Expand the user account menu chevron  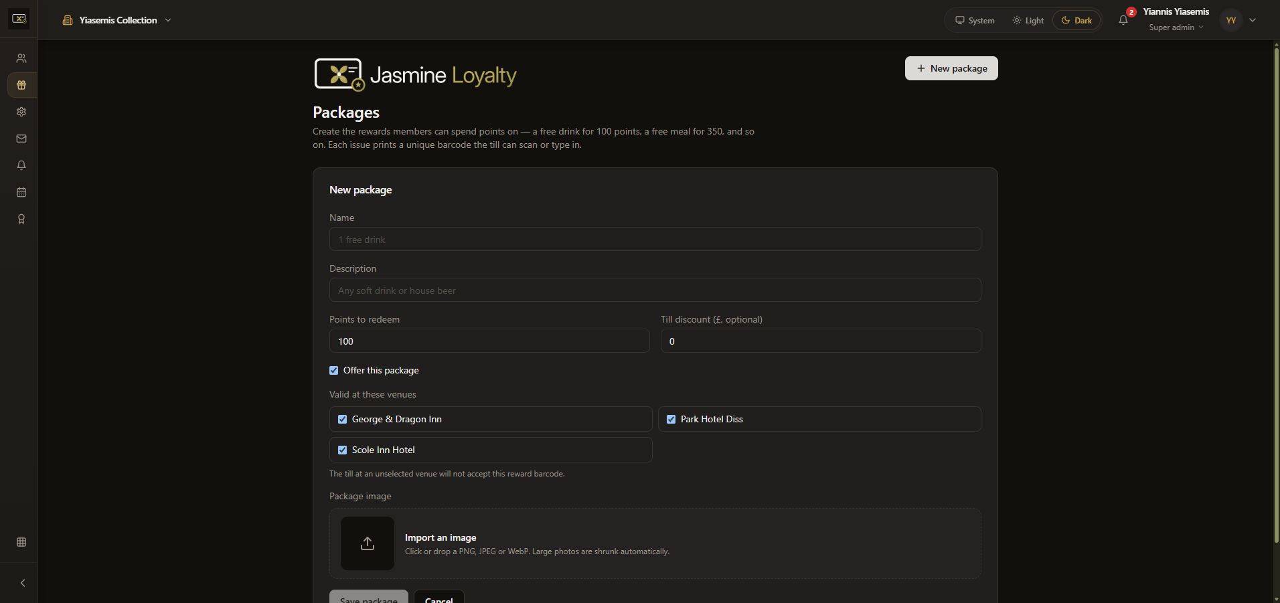[x=1253, y=20]
